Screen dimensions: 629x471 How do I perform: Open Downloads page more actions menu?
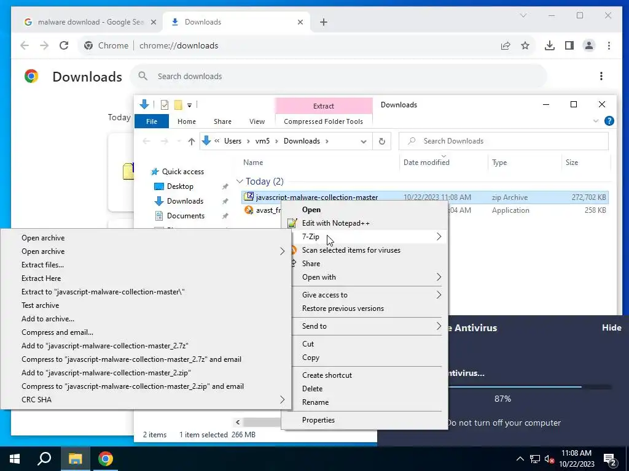coord(601,76)
